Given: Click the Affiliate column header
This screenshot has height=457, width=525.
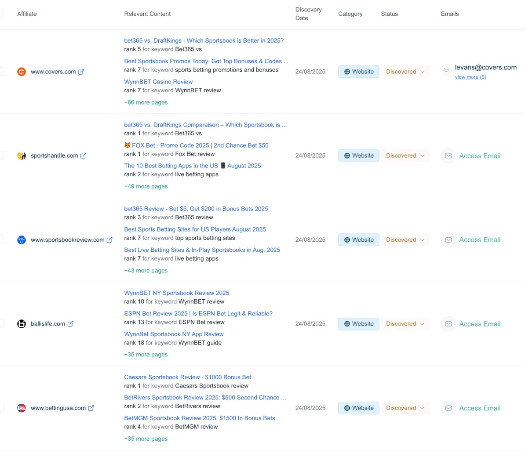Looking at the screenshot, I should point(27,14).
